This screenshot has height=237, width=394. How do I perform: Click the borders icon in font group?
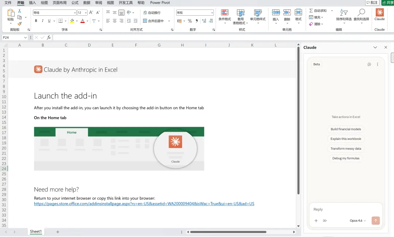pos(61,21)
